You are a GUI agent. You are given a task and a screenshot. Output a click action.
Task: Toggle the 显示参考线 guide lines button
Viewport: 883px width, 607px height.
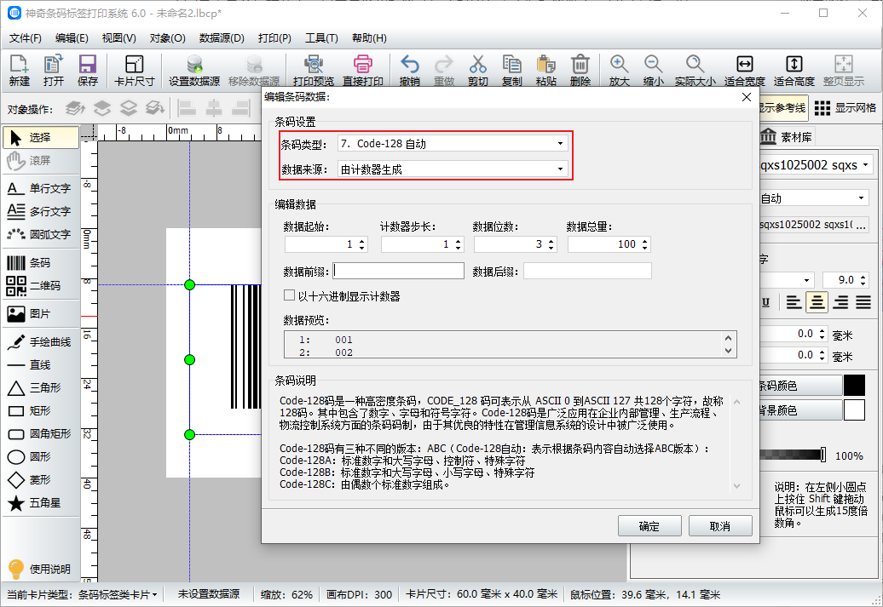coord(783,108)
